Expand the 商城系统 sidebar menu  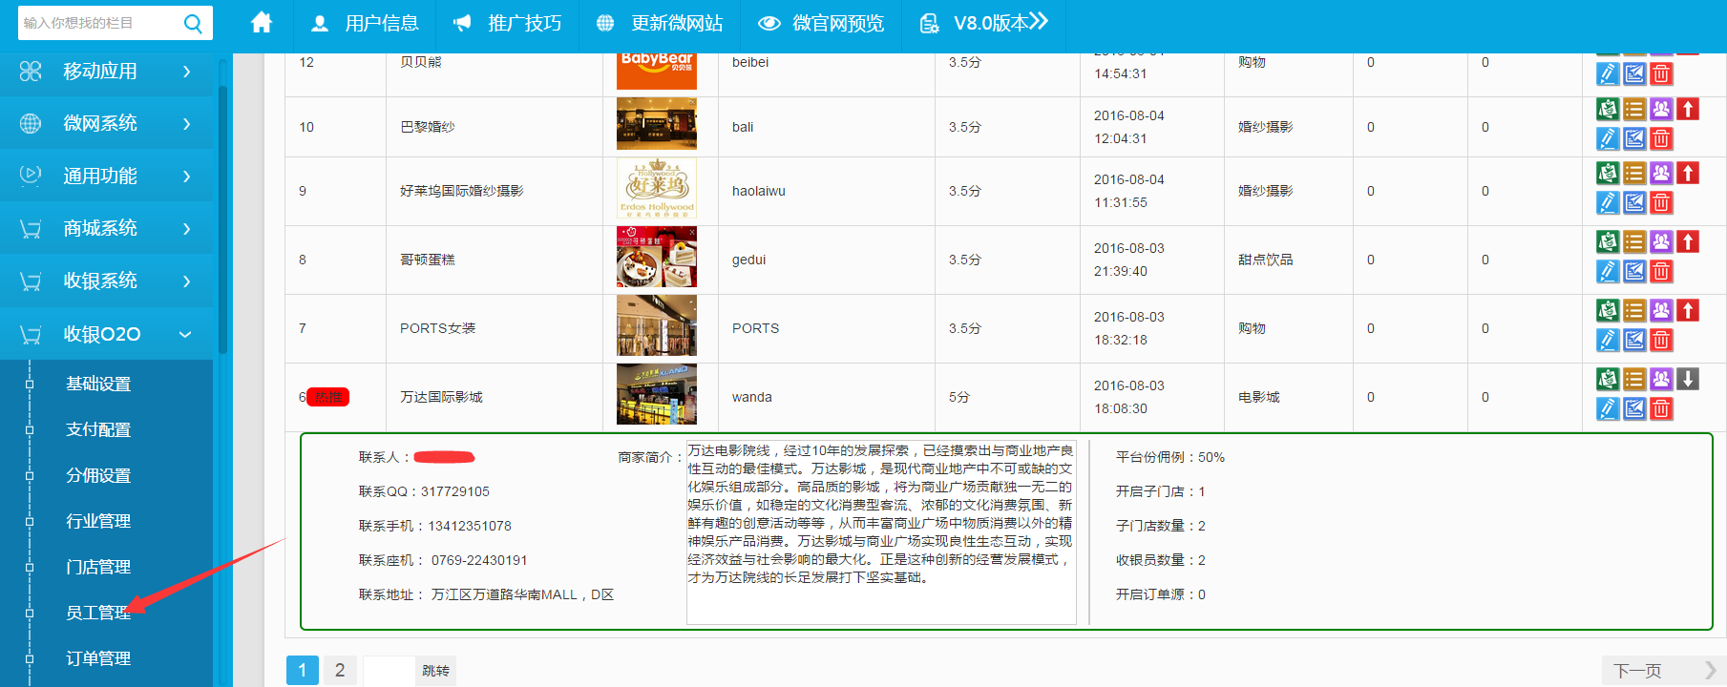pos(107,228)
